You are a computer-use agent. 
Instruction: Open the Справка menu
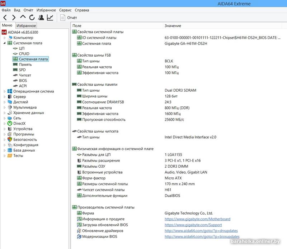point(82,10)
